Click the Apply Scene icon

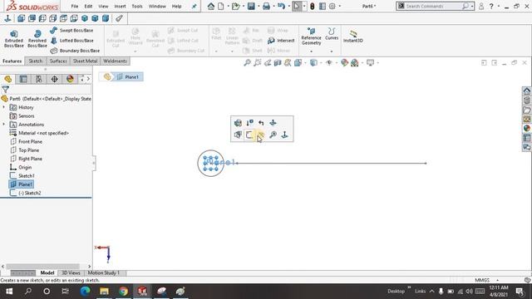[355, 63]
